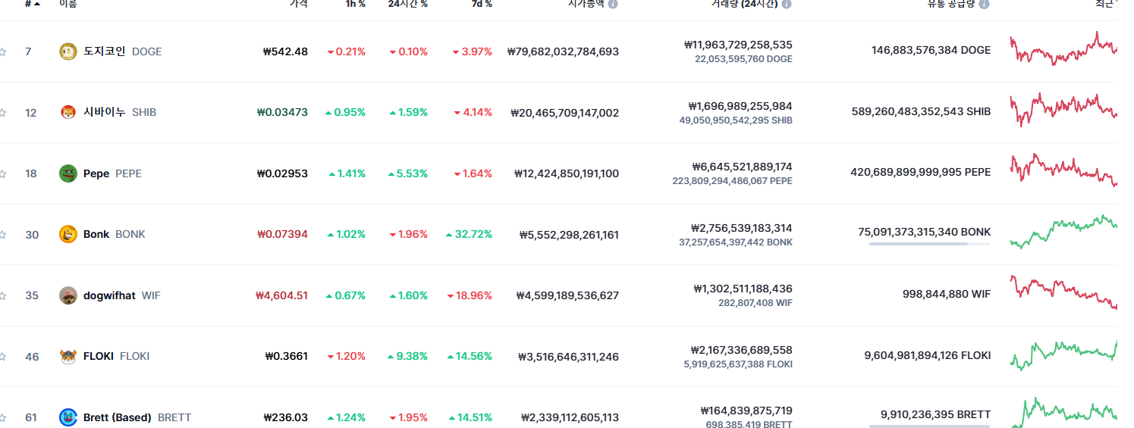Click info icon next to 거래량 (24시간) header
The height and width of the screenshot is (428, 1134).
(787, 4)
